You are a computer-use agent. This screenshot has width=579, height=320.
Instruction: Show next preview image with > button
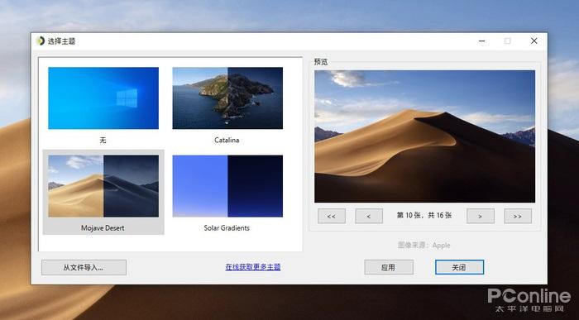coord(481,216)
